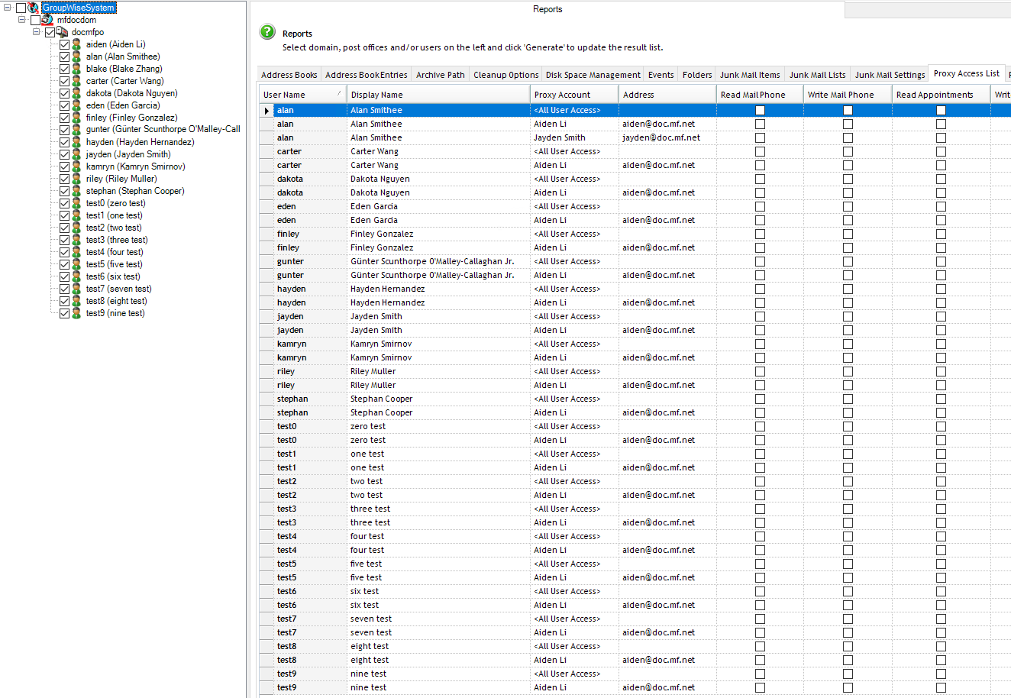Click the docmfpo post office icon

click(62, 32)
